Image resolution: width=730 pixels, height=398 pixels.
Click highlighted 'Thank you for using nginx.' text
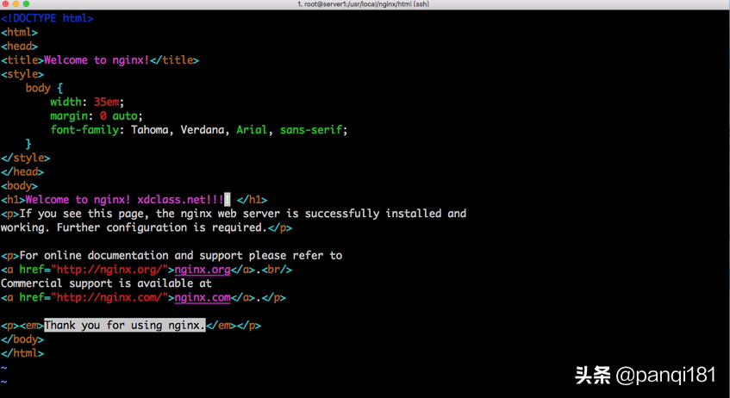[x=125, y=326]
